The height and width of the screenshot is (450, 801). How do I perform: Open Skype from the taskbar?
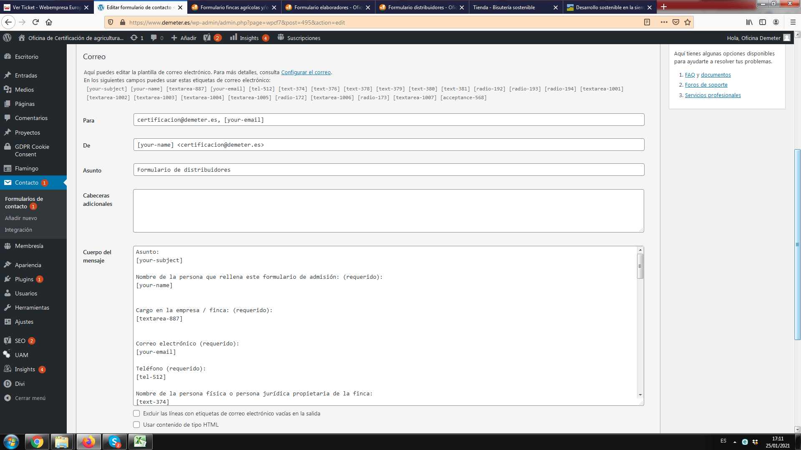pyautogui.click(x=114, y=442)
